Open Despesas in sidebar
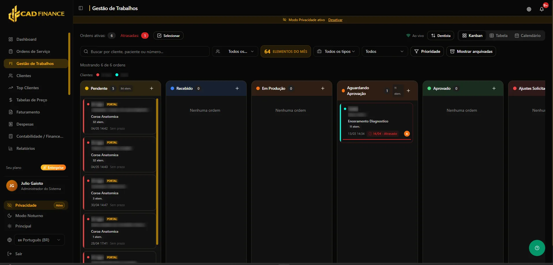 (36, 124)
